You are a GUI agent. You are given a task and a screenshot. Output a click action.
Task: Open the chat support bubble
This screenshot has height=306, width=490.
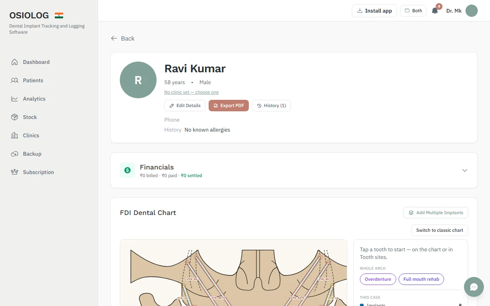coord(474,287)
